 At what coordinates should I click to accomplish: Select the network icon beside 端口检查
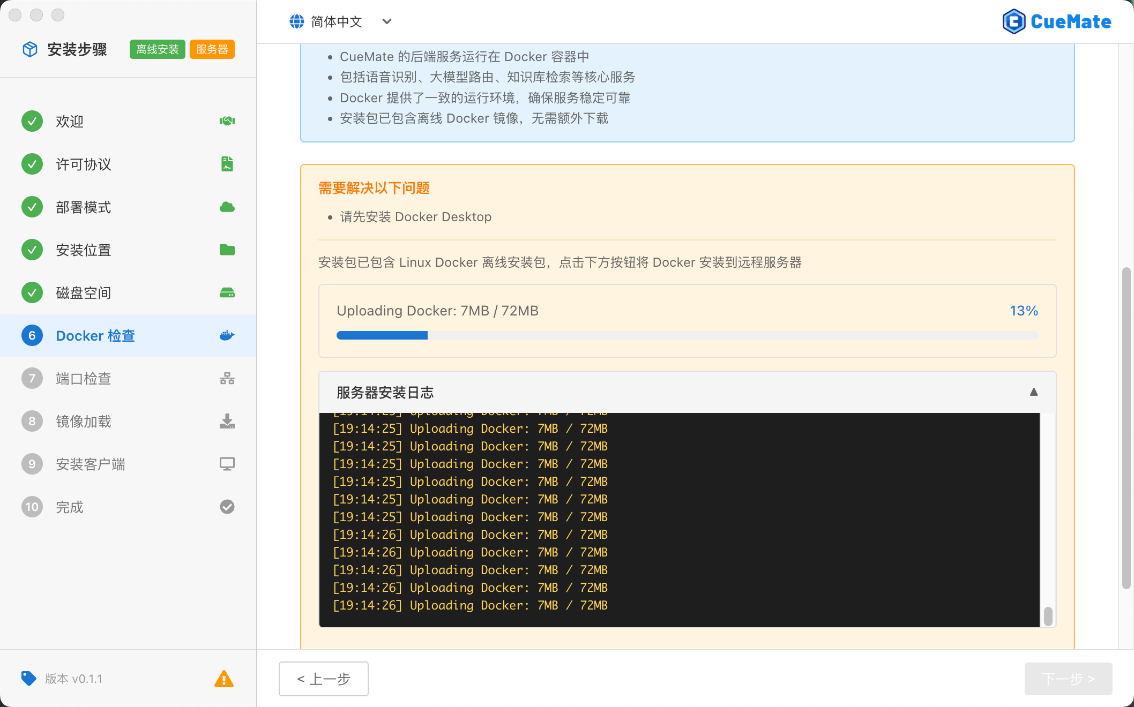227,378
